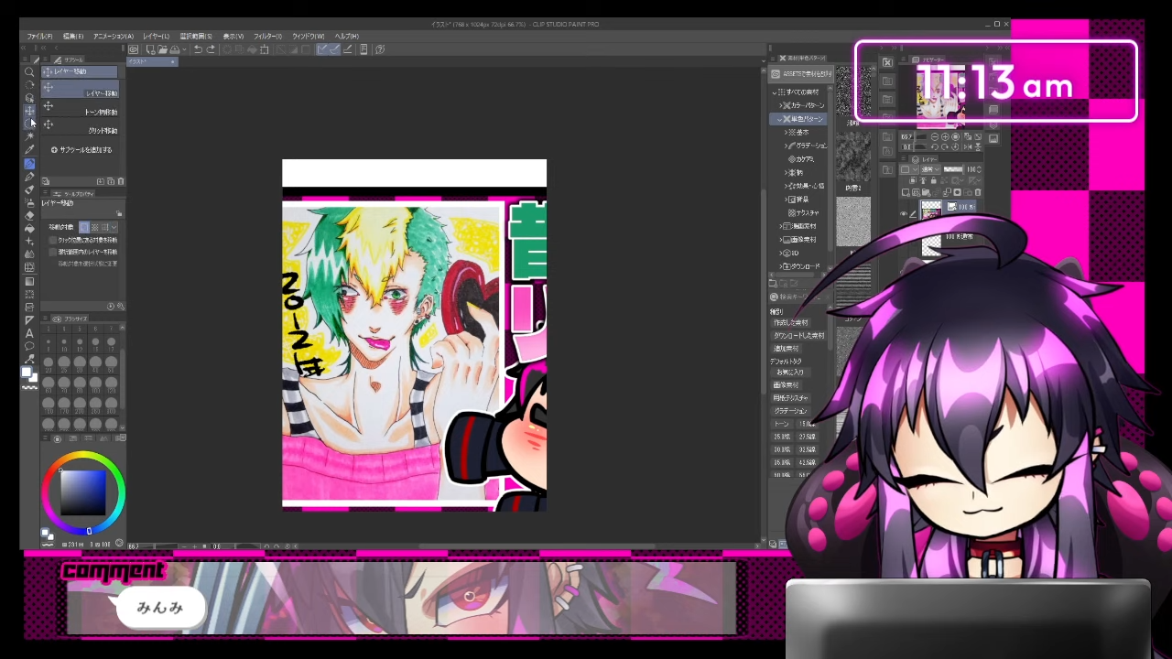Open the レイヤー menu in the menu bar
This screenshot has width=1172, height=659.
click(x=156, y=37)
